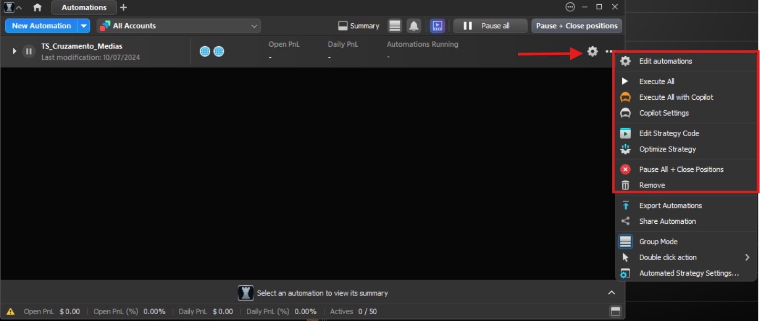This screenshot has height=321, width=760.
Task: Click the small chevron next to the app logo
Action: point(19,8)
